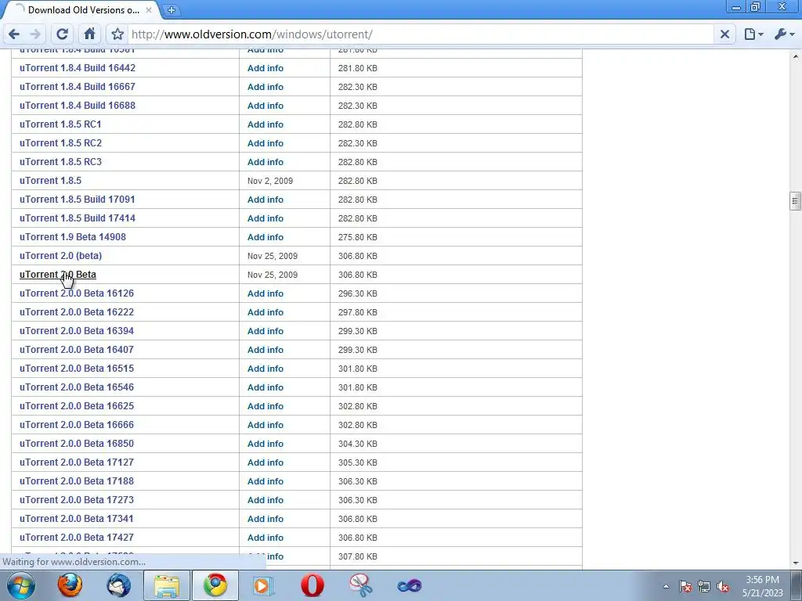Open uTorrent 2.0.0 Beta 16407 link
The height and width of the screenshot is (601, 802).
[77, 350]
